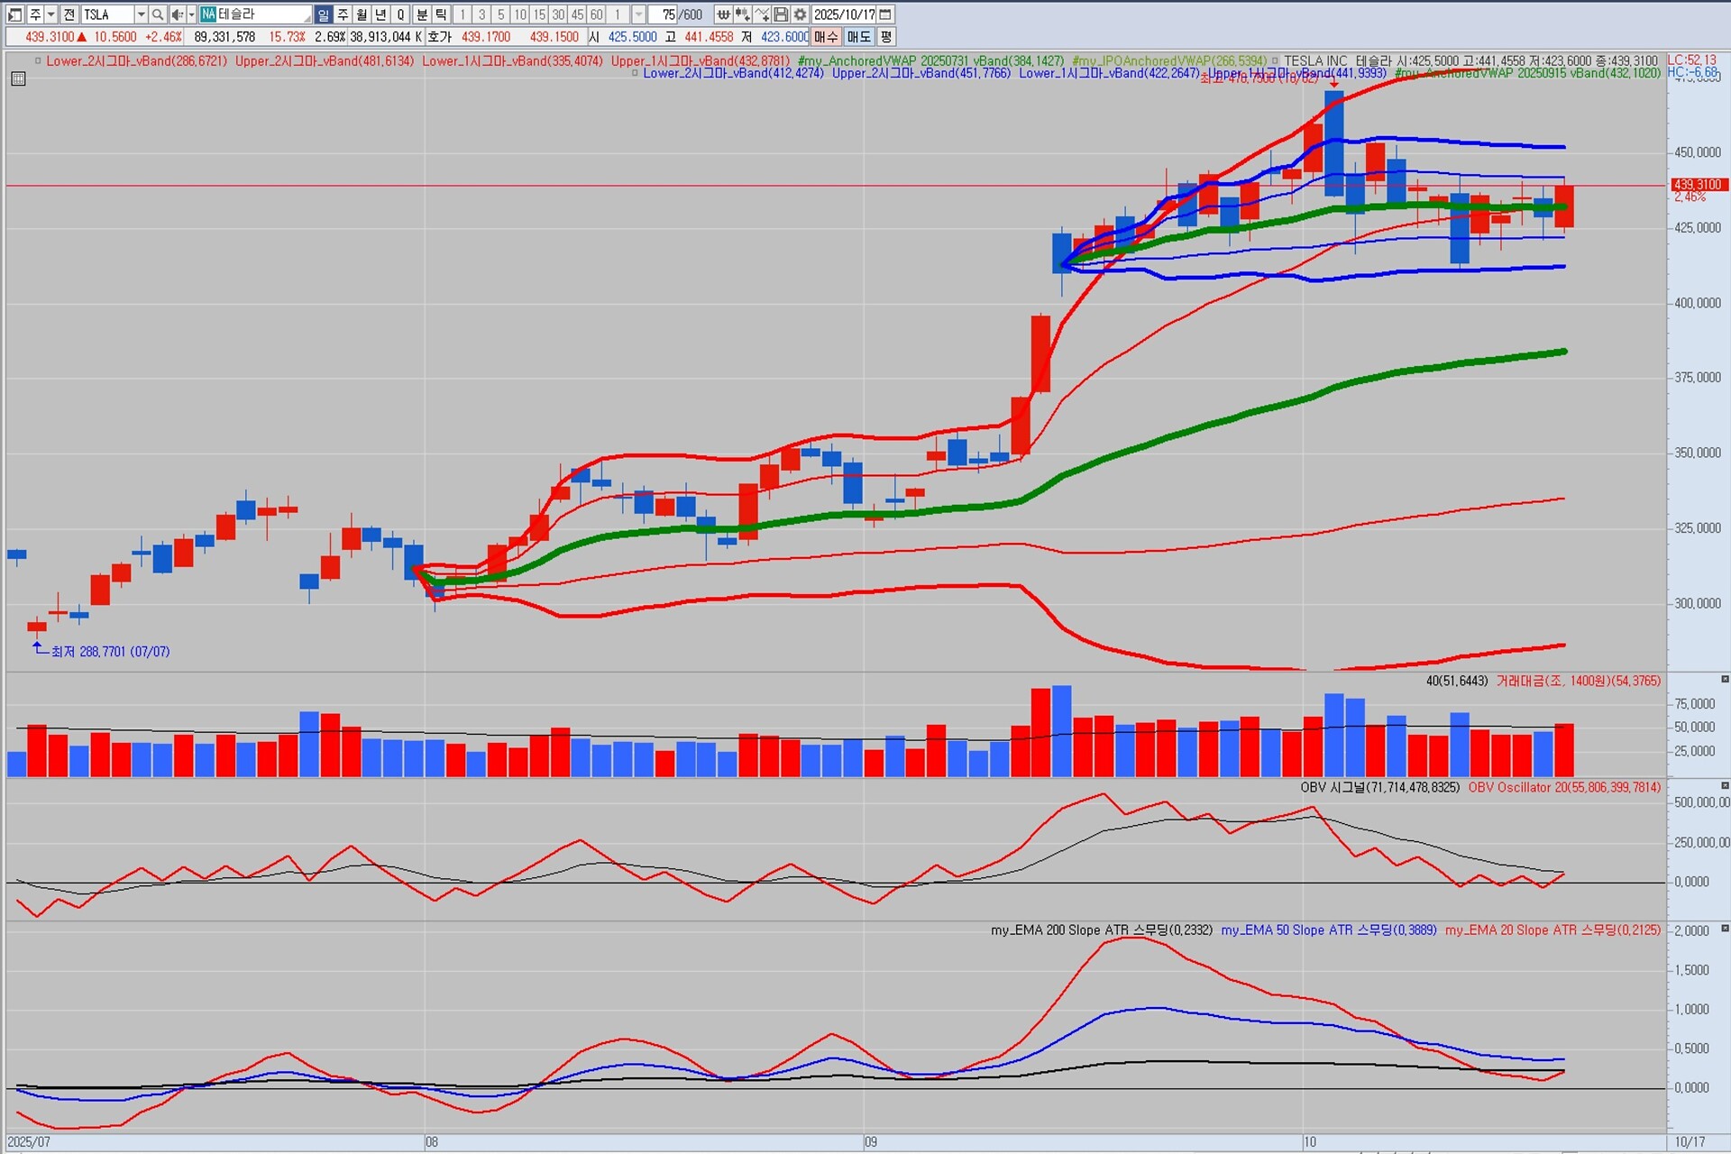Open the minute interval dropdown arrow
1731x1154 pixels.
tap(638, 14)
